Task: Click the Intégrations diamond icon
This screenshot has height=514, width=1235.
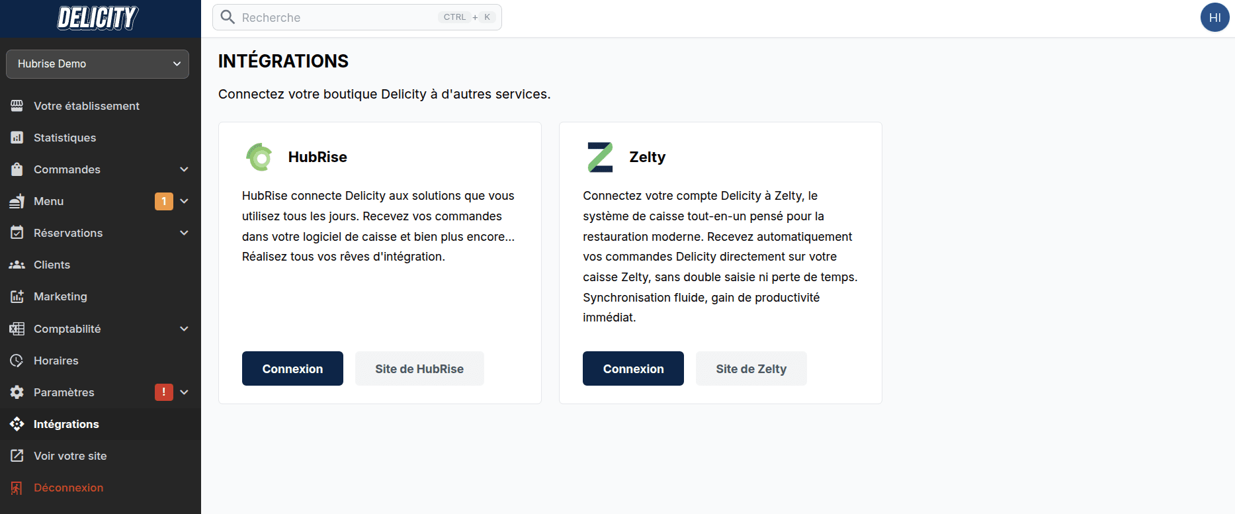Action: click(17, 424)
